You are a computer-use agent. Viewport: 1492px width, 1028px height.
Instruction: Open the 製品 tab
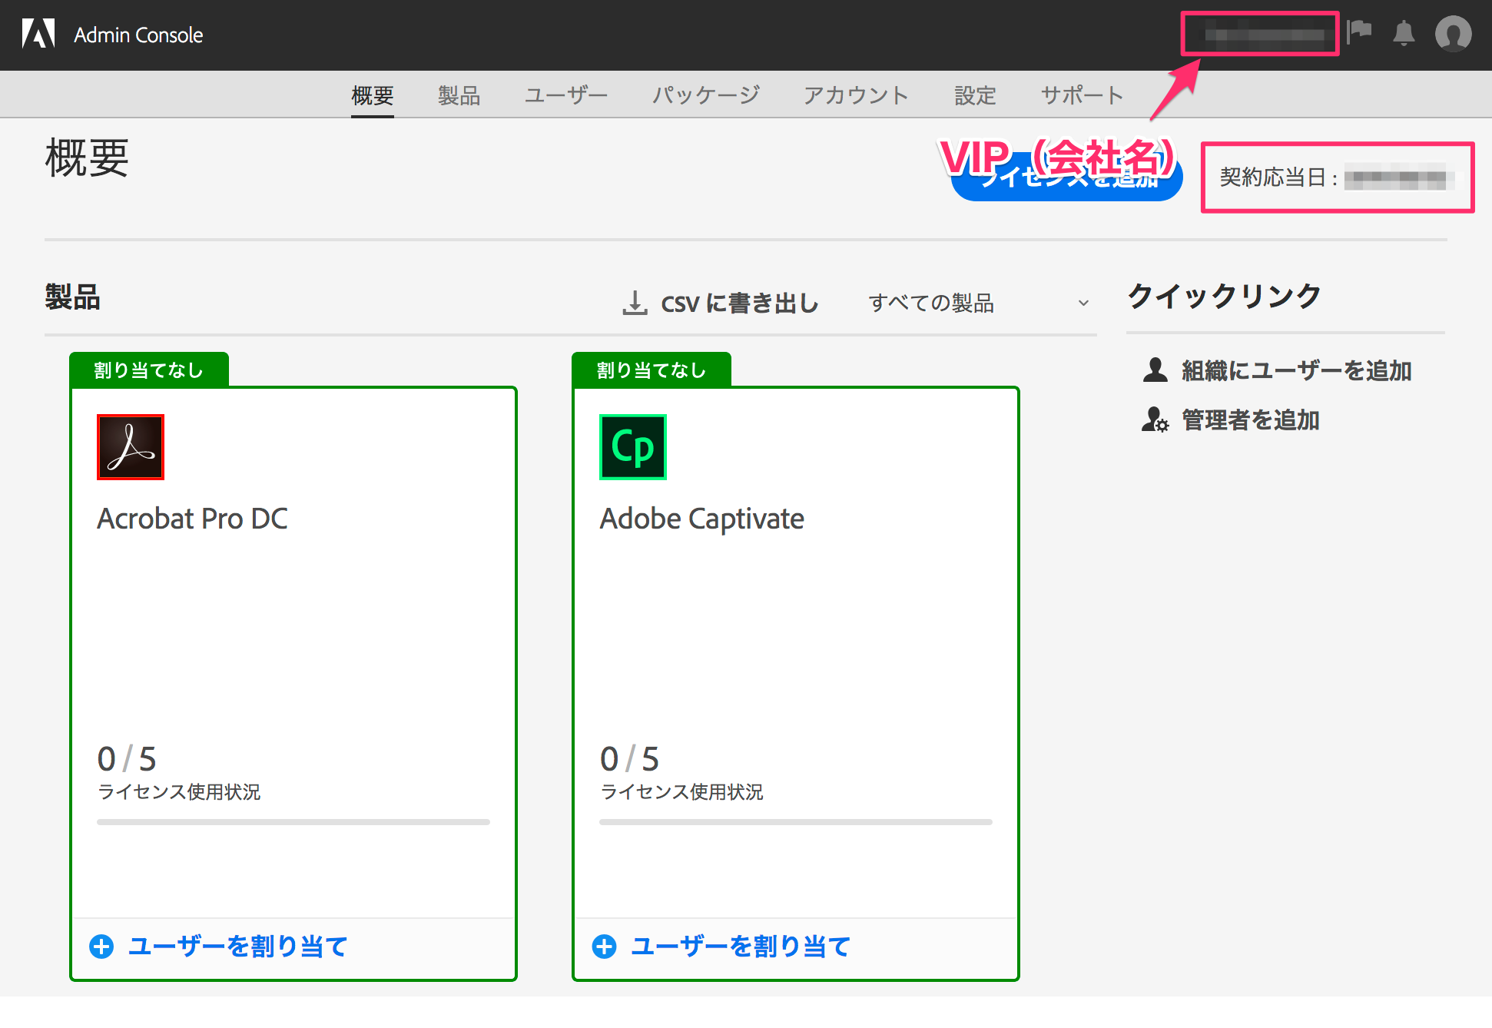[459, 95]
